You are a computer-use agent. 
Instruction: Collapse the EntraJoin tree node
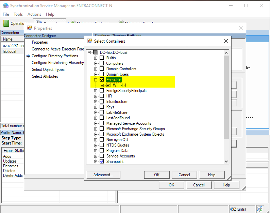point(96,80)
